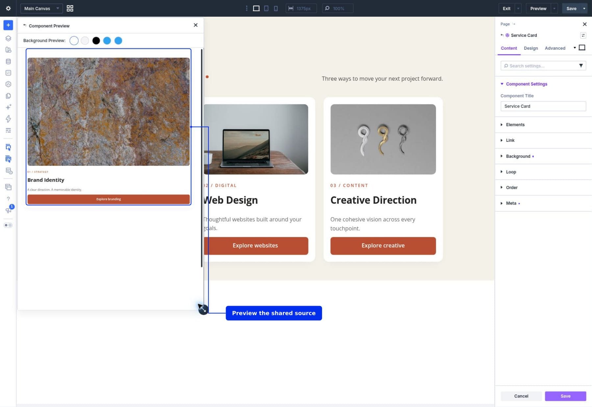The image size is (592, 407).
Task: Open the form-like panel icon in sidebar
Action: (x=8, y=73)
